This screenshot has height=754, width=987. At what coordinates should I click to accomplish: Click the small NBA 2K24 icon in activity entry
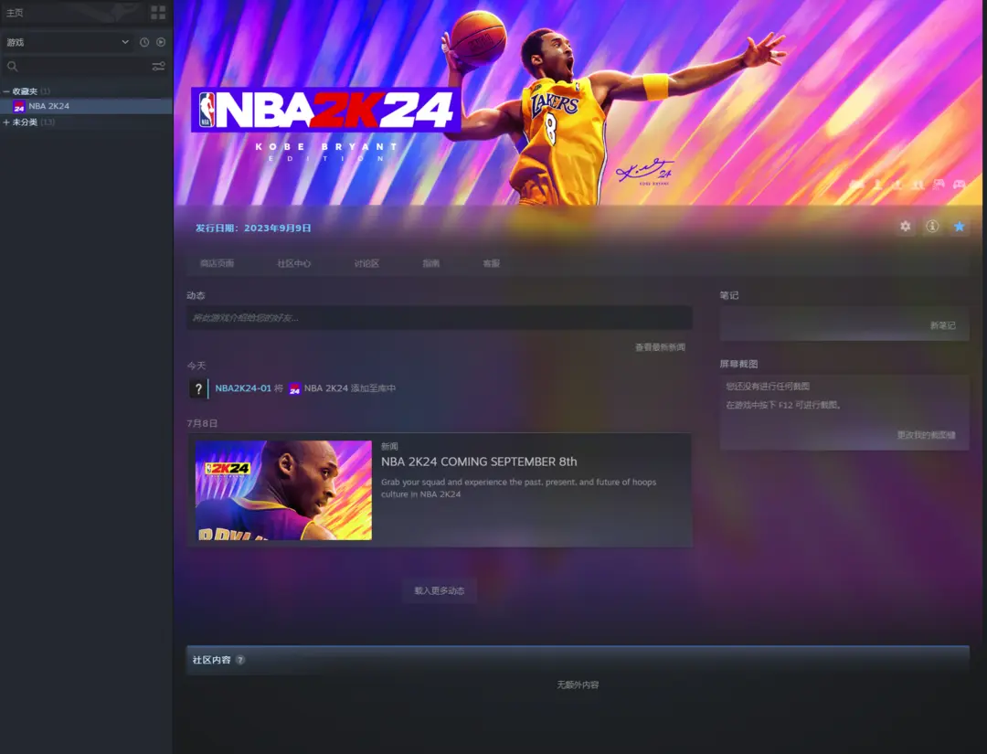pyautogui.click(x=294, y=388)
